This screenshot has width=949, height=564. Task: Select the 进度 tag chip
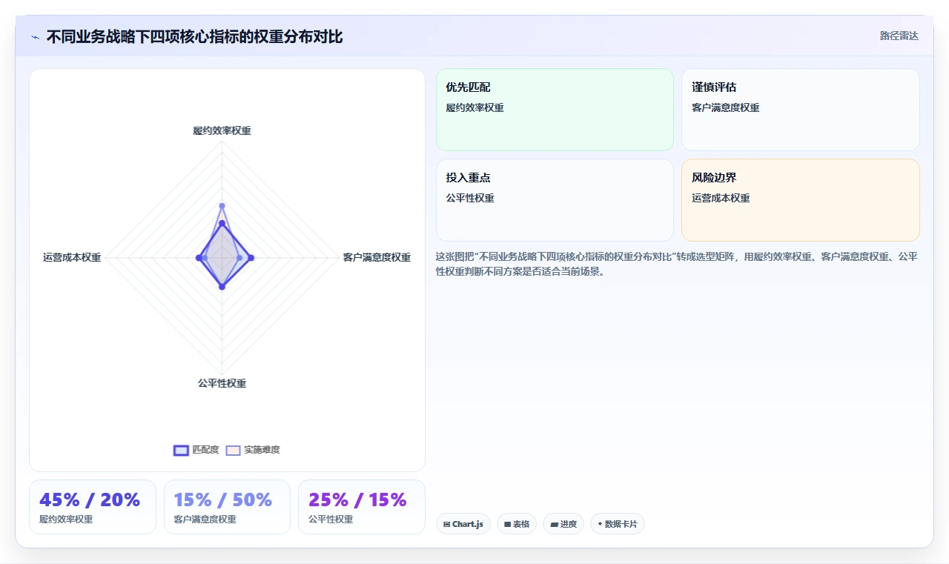pyautogui.click(x=563, y=524)
